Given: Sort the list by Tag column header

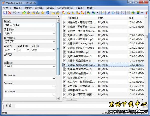Looking at the screenshot, I should click(x=136, y=18).
